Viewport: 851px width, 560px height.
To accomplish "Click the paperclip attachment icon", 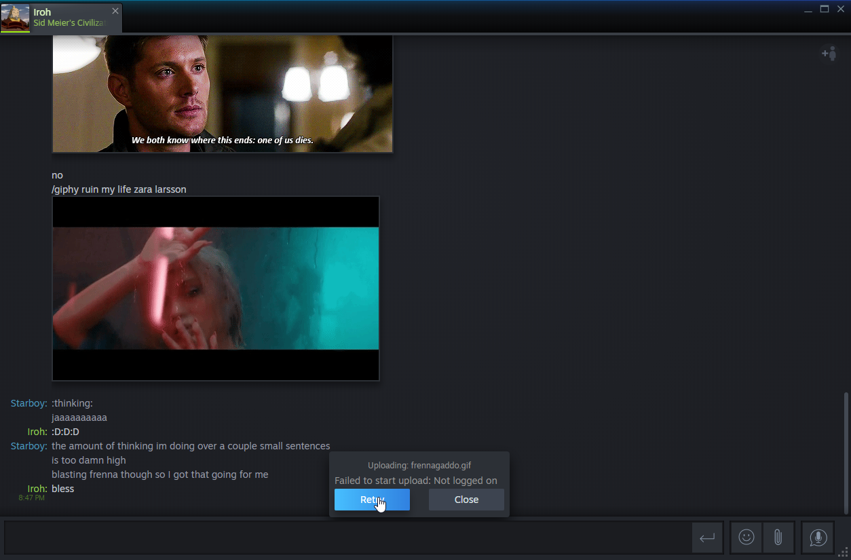I will [x=778, y=538].
